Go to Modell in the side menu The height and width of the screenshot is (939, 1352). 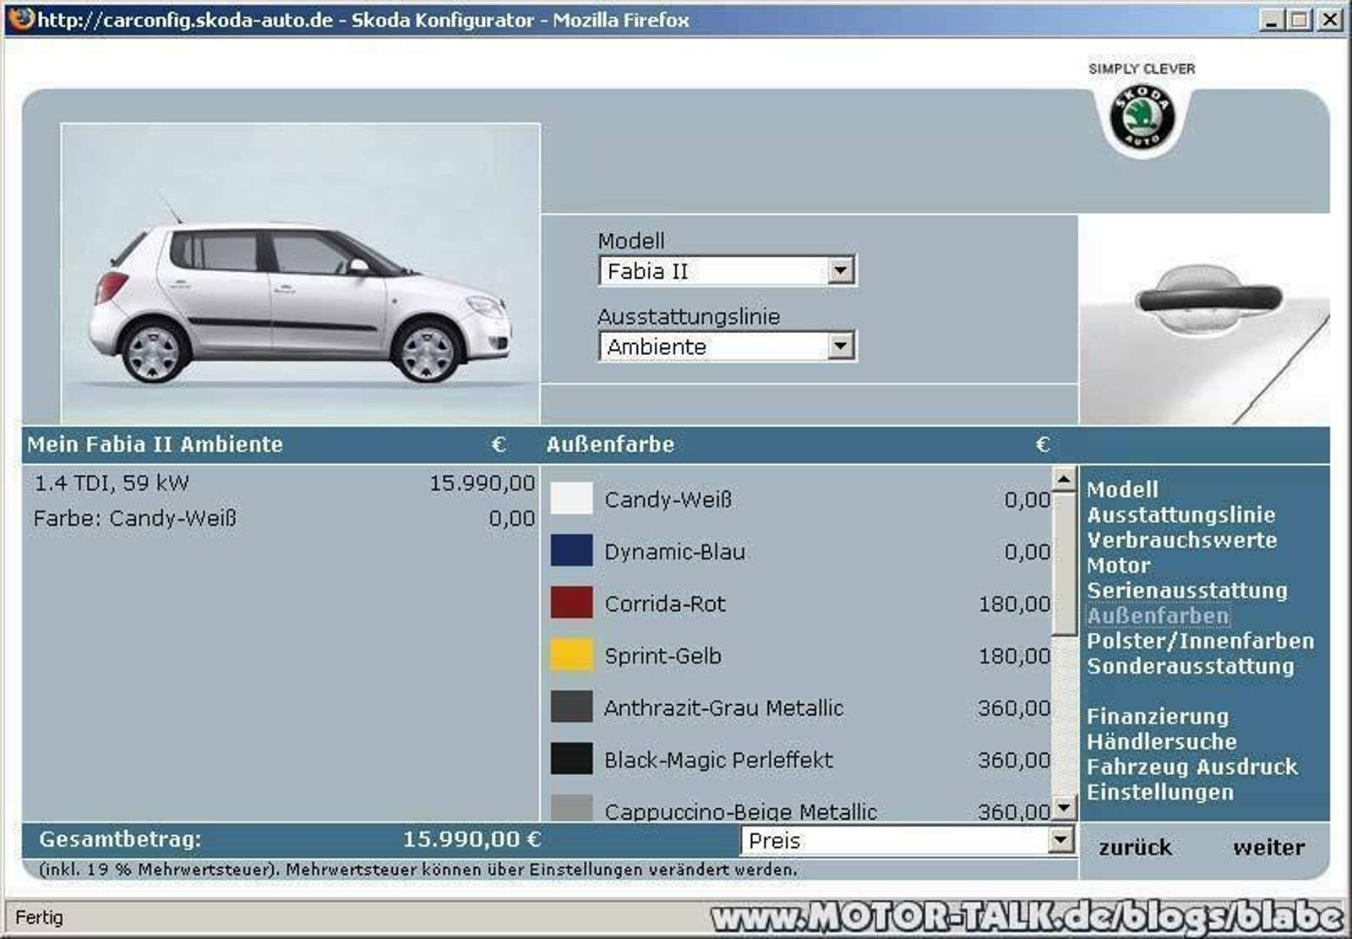pyautogui.click(x=1122, y=489)
